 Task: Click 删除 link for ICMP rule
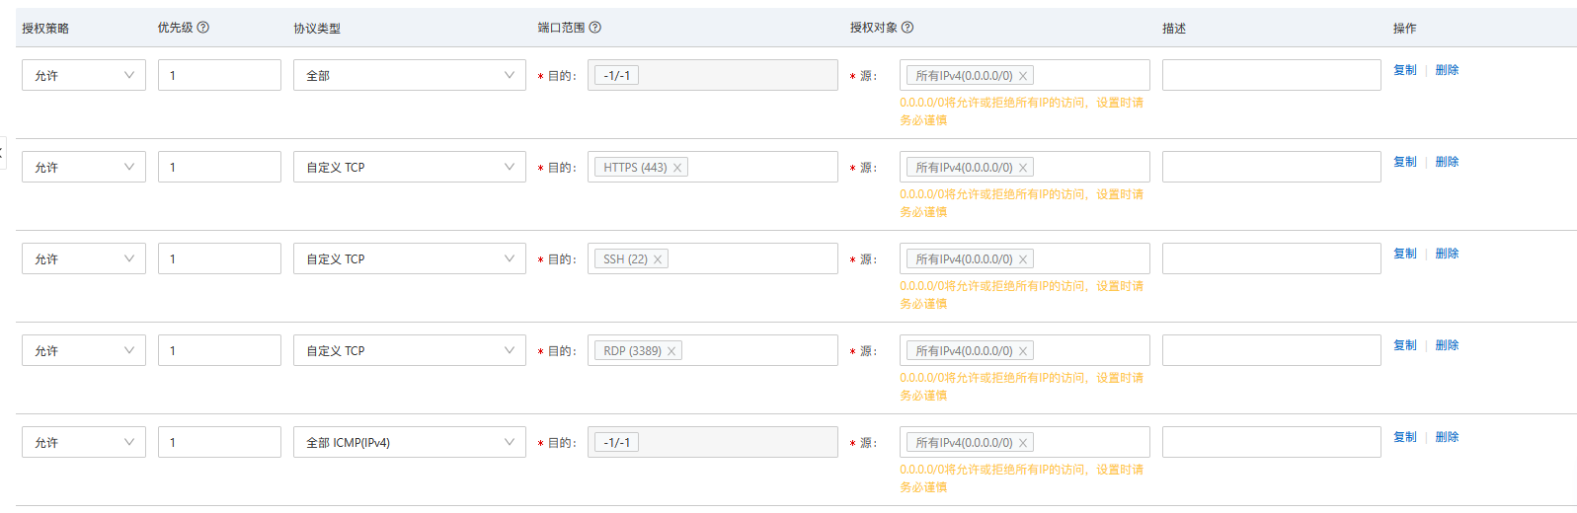[1447, 437]
